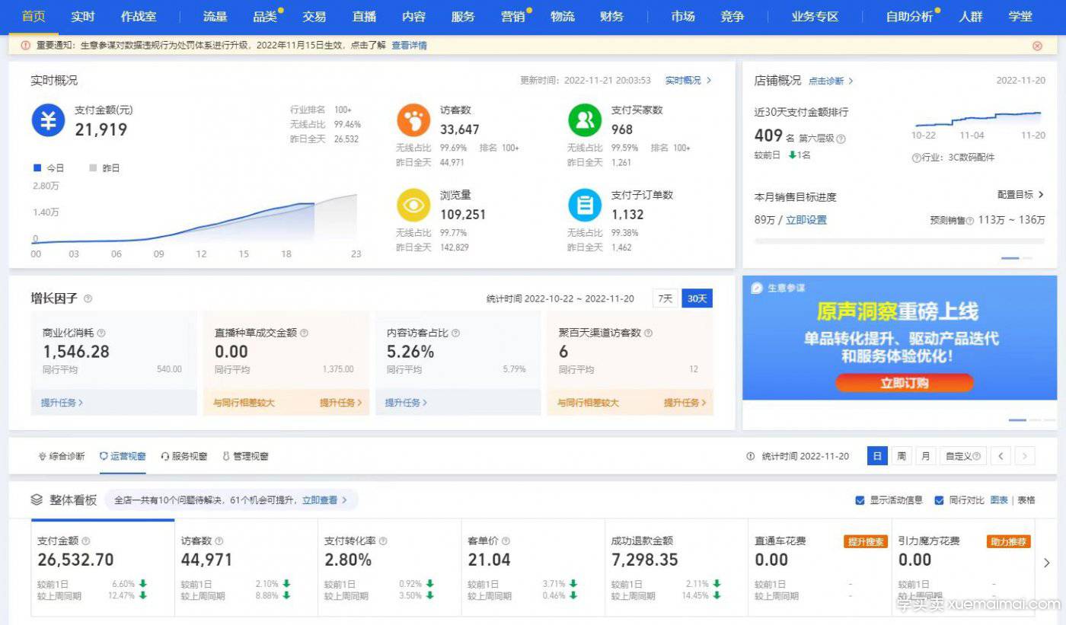This screenshot has width=1066, height=625.
Task: Close the important notice banner
Action: click(x=1037, y=46)
